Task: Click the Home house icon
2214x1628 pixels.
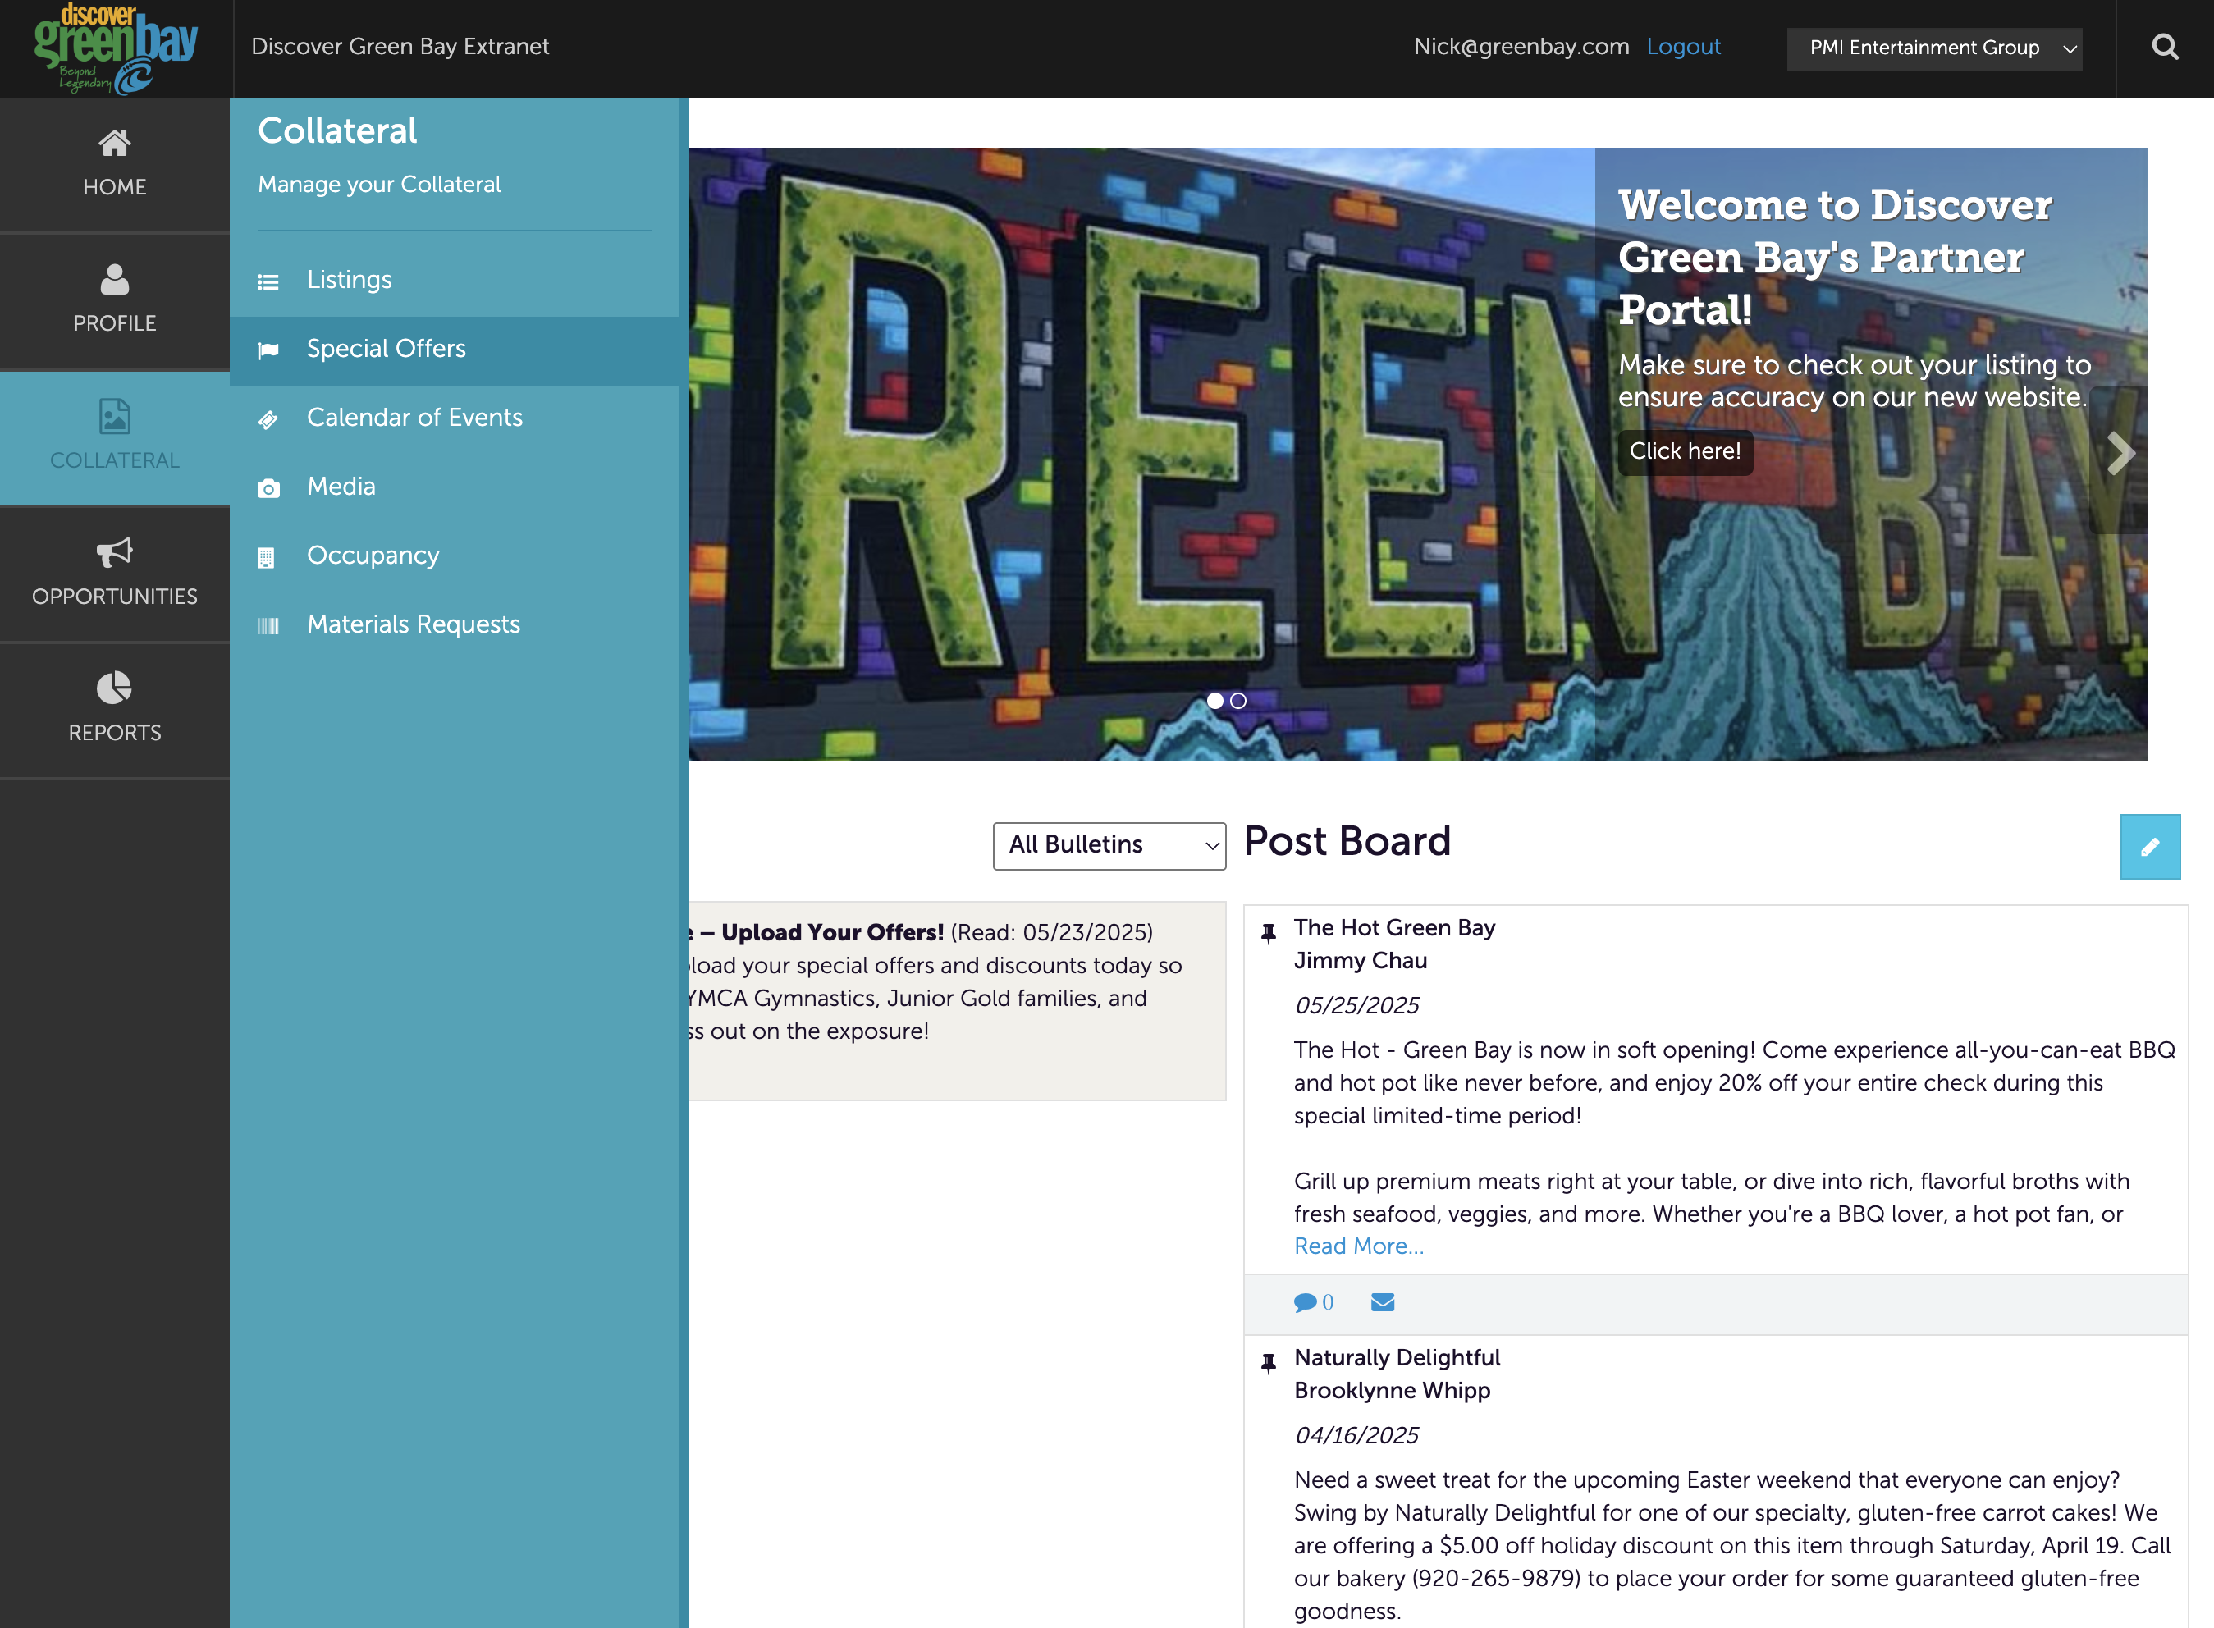Action: click(114, 144)
